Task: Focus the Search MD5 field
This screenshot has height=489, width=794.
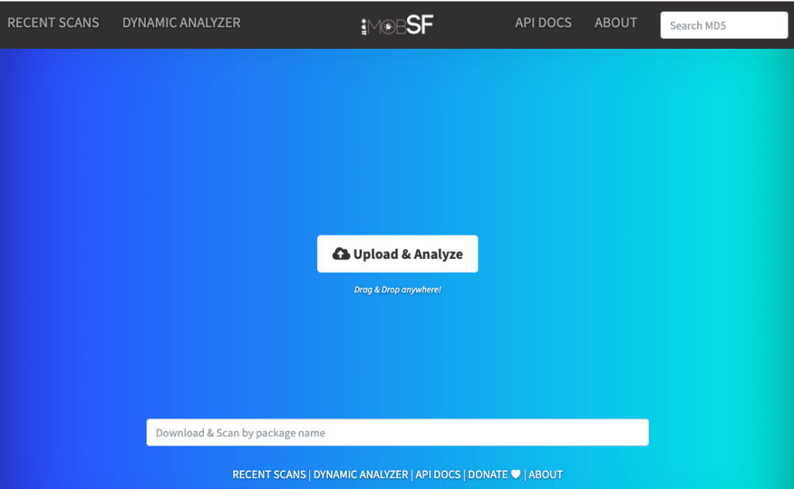Action: (x=723, y=26)
